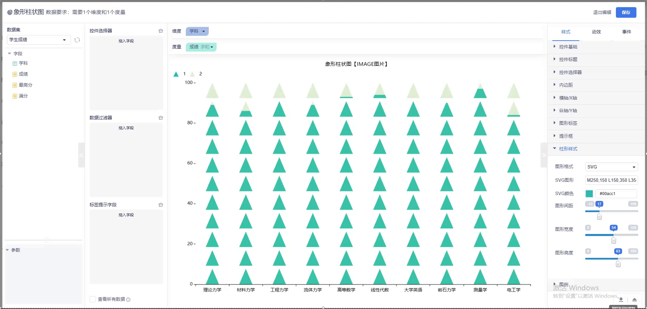This screenshot has height=309, width=647.
Task: Clear fields in 数据过滤器 panel
Action: 161,118
